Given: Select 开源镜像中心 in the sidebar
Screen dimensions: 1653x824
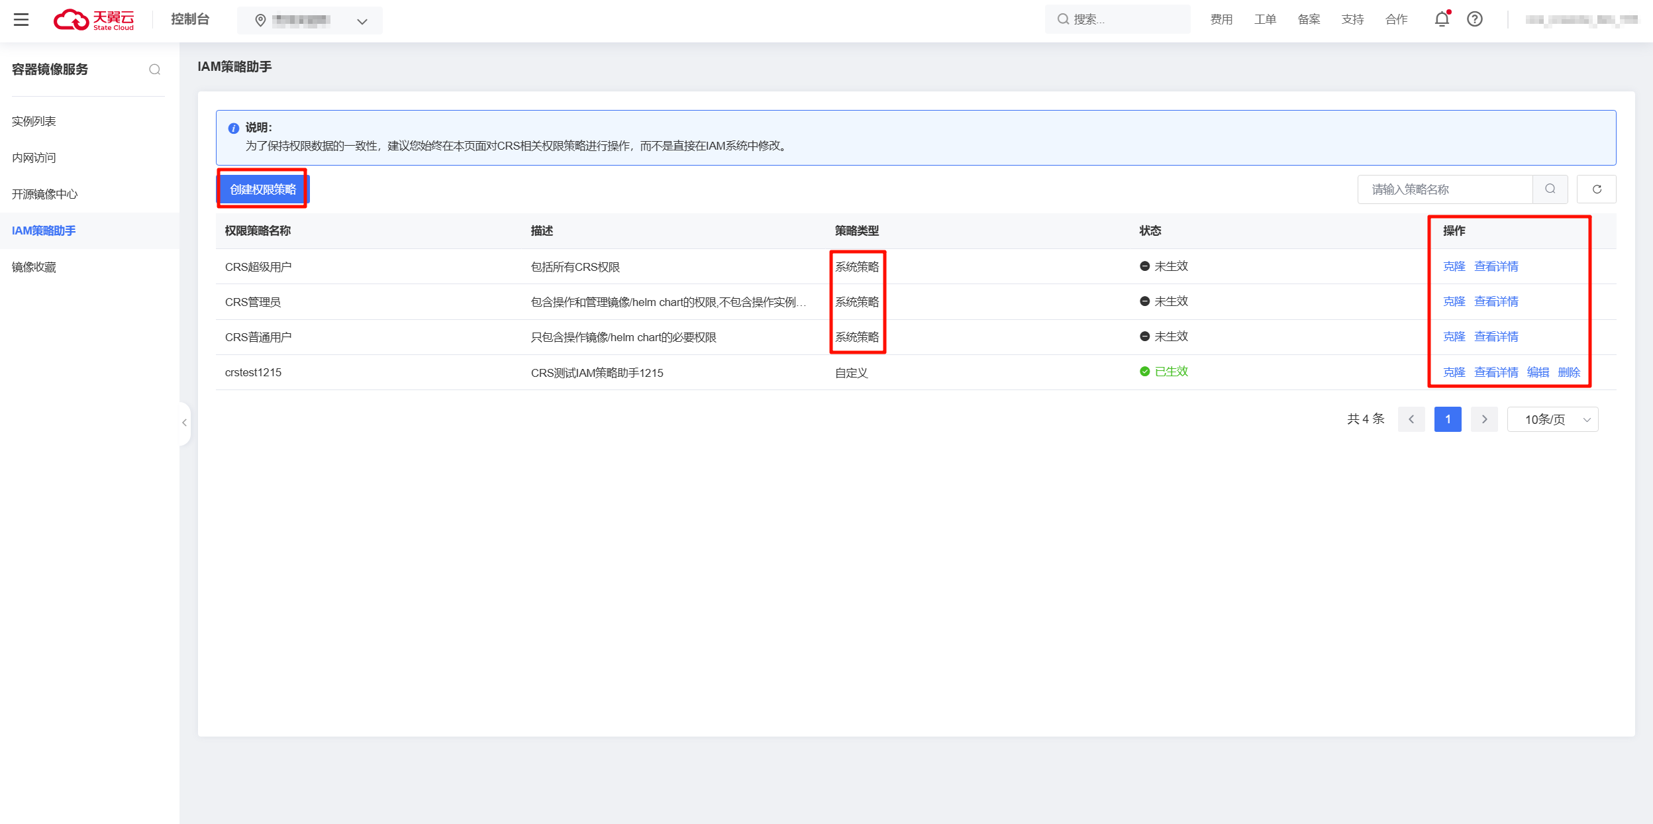Looking at the screenshot, I should 44,194.
